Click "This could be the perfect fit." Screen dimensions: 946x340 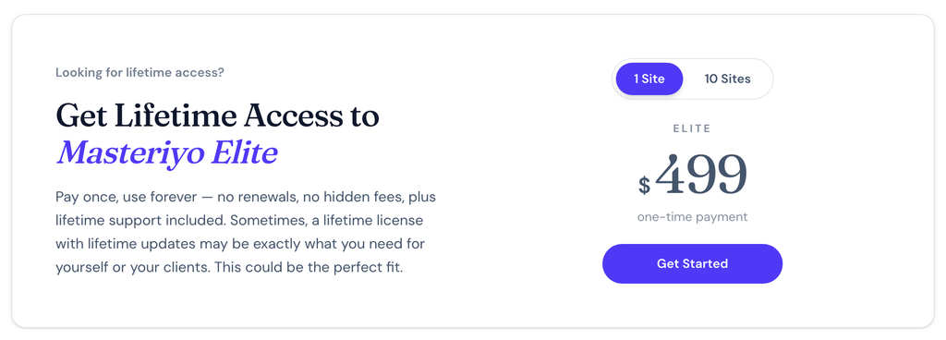pyautogui.click(x=309, y=267)
